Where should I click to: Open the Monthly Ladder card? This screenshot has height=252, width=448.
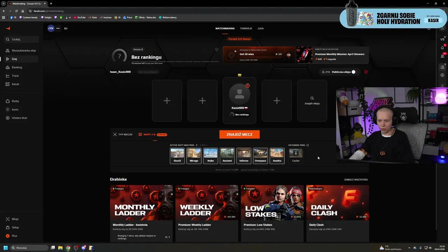point(141,213)
